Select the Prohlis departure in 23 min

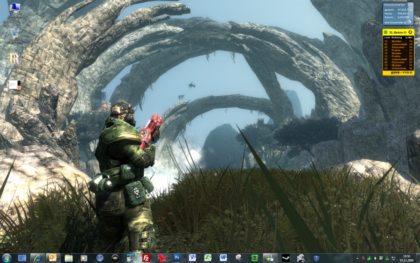coord(399,57)
